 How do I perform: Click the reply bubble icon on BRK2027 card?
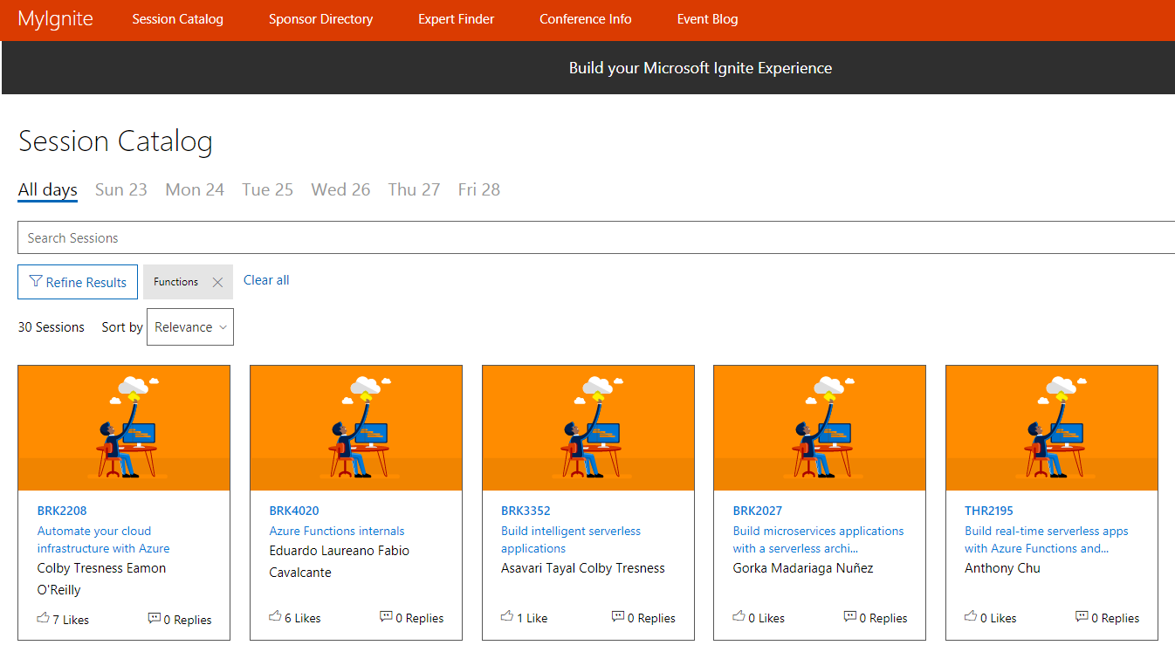pyautogui.click(x=849, y=616)
